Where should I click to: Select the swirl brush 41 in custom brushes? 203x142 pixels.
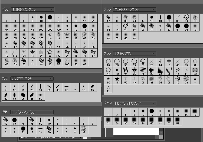coord(195,63)
